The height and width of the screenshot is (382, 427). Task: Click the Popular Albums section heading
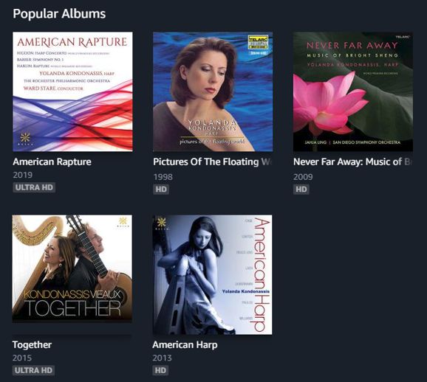[59, 14]
